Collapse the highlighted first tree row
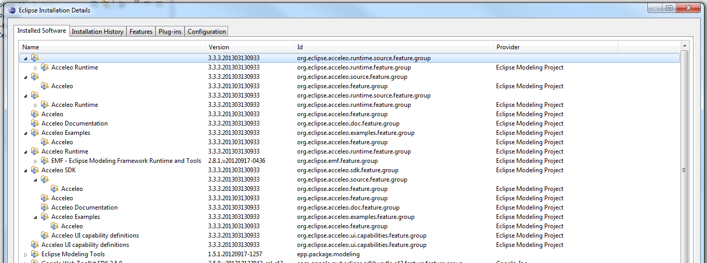Image resolution: width=707 pixels, height=263 pixels. click(25, 59)
